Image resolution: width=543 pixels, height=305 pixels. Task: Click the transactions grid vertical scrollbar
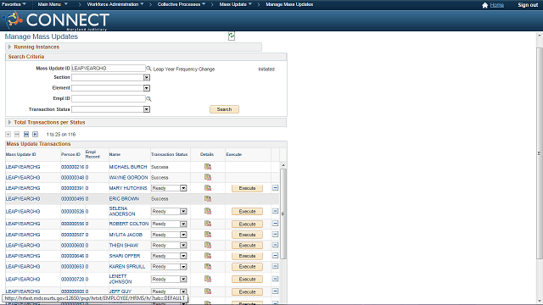[x=283, y=213]
